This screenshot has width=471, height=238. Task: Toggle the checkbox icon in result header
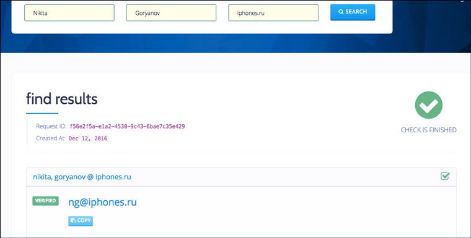pos(445,176)
